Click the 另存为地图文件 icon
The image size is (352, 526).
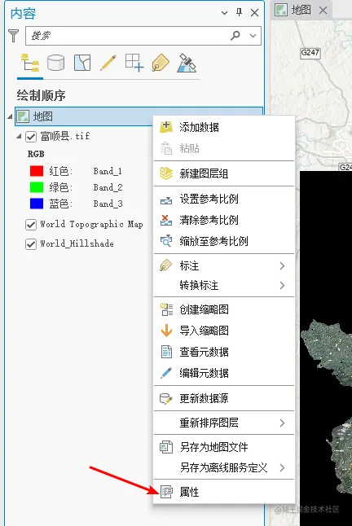coord(166,447)
